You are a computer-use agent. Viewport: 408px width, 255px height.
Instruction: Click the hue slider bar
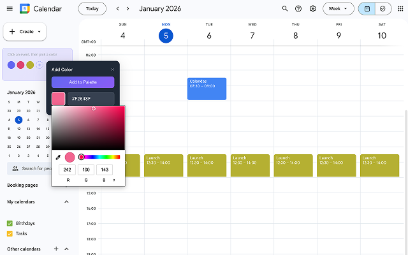(100, 157)
